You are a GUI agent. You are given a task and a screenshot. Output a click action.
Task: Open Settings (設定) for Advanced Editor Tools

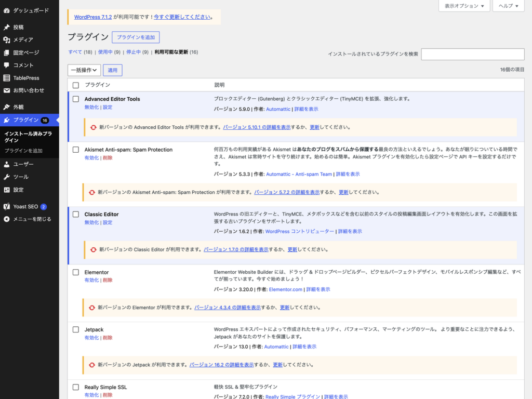coord(108,107)
